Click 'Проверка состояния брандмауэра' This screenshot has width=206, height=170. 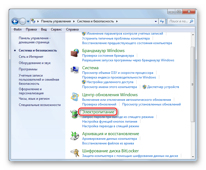click(108, 56)
